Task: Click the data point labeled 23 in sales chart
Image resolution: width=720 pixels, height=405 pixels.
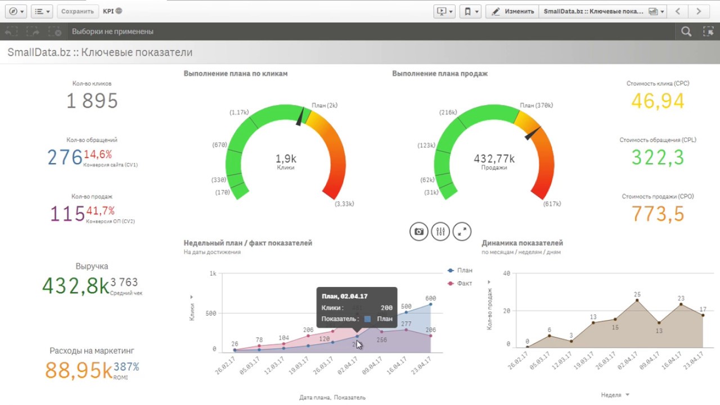Action: [681, 304]
